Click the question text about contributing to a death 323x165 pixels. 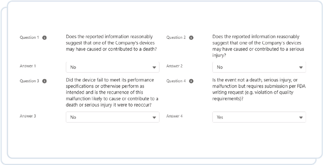pos(111,43)
